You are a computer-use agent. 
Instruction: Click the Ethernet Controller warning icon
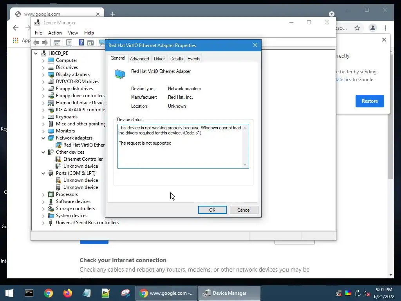click(59, 159)
